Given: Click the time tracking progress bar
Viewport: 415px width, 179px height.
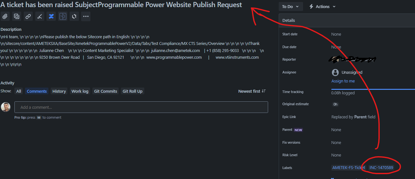Looking at the screenshot, I should coord(373,89).
